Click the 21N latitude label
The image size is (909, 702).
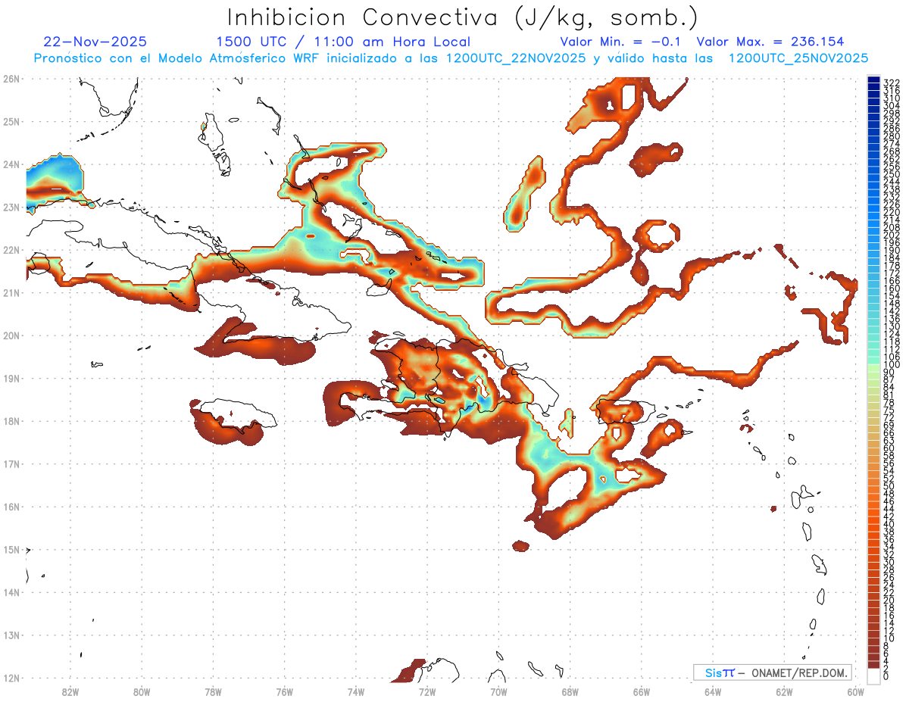11,292
